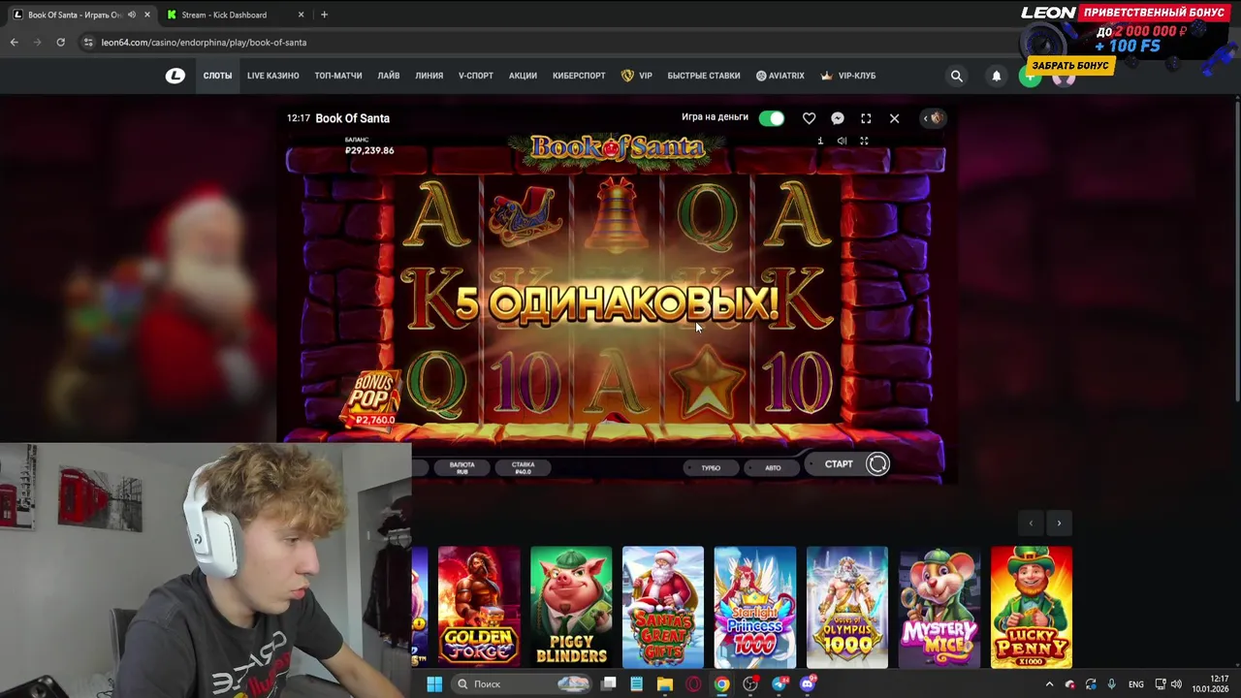The height and width of the screenshot is (698, 1241).
Task: Open КИБЕРСПОРТ section
Action: (x=579, y=76)
